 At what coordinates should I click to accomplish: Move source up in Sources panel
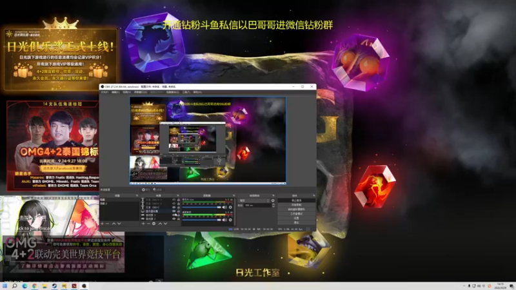(x=160, y=224)
